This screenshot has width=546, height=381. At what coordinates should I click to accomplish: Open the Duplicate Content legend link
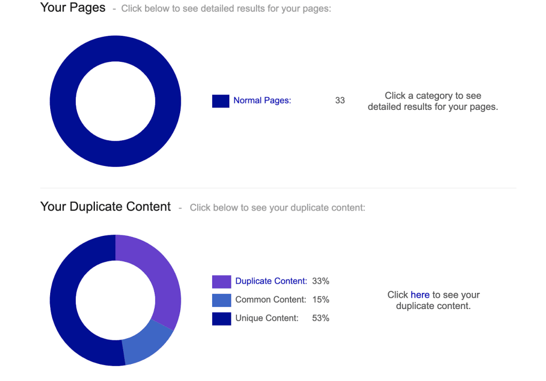[271, 281]
